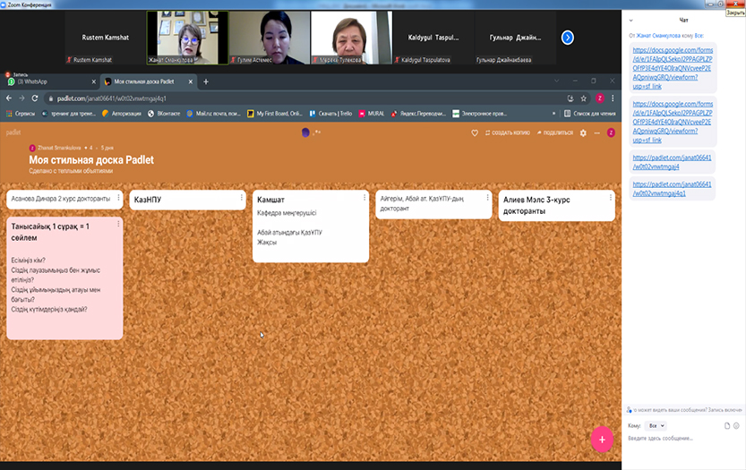Click the browser reload button
The image size is (746, 470).
35,98
